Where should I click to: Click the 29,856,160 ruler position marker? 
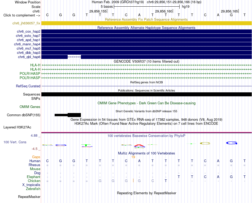(x=164, y=11)
